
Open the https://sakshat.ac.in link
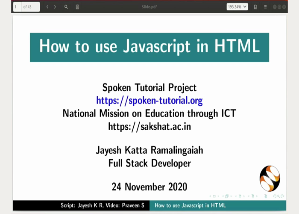(149, 126)
